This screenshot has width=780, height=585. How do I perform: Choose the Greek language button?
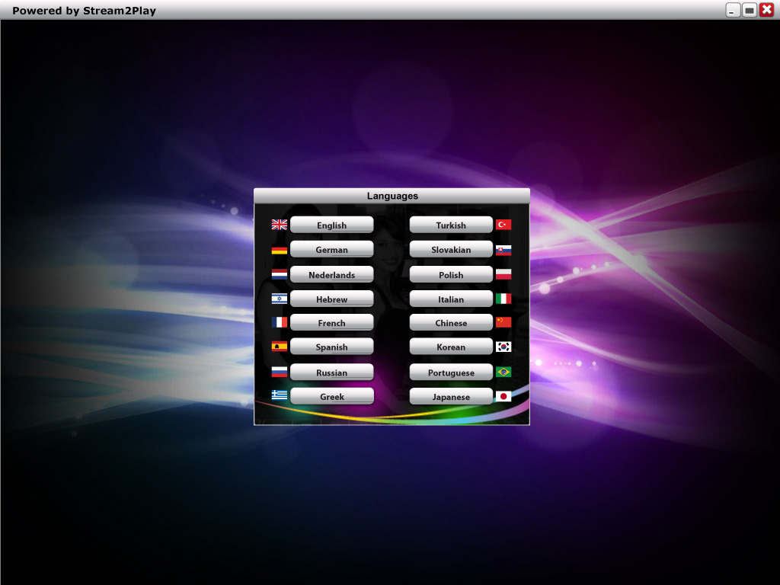coord(332,396)
